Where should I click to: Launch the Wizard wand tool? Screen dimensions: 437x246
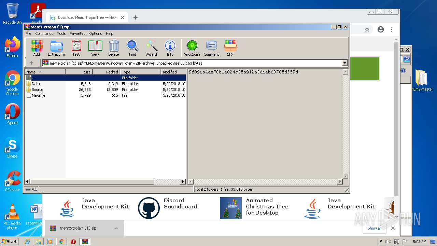coord(151,48)
